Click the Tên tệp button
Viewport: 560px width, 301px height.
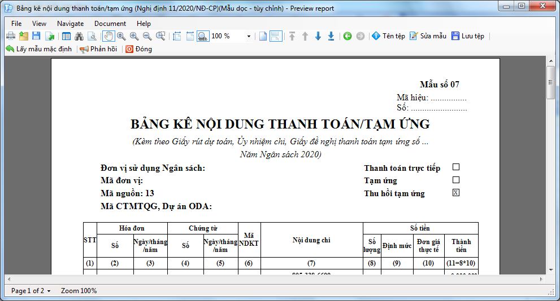coord(389,36)
